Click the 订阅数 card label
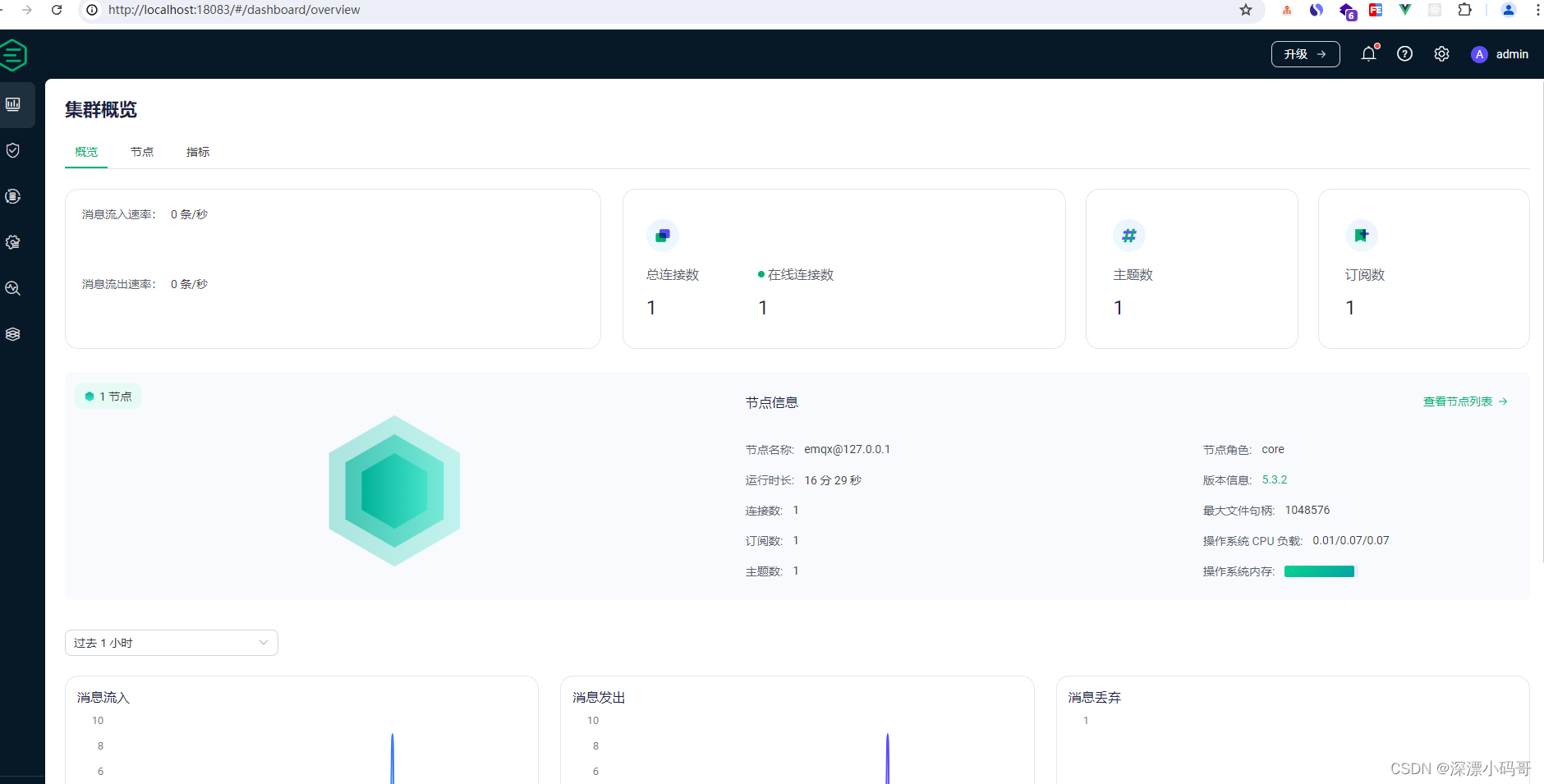This screenshot has width=1544, height=784. [x=1365, y=275]
